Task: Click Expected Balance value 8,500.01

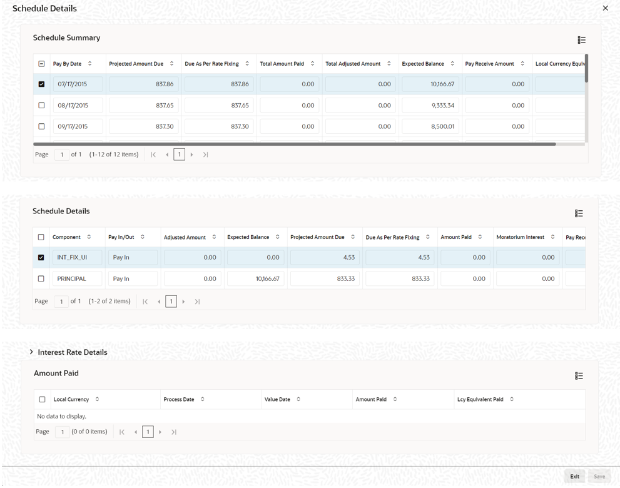Action: click(x=430, y=126)
